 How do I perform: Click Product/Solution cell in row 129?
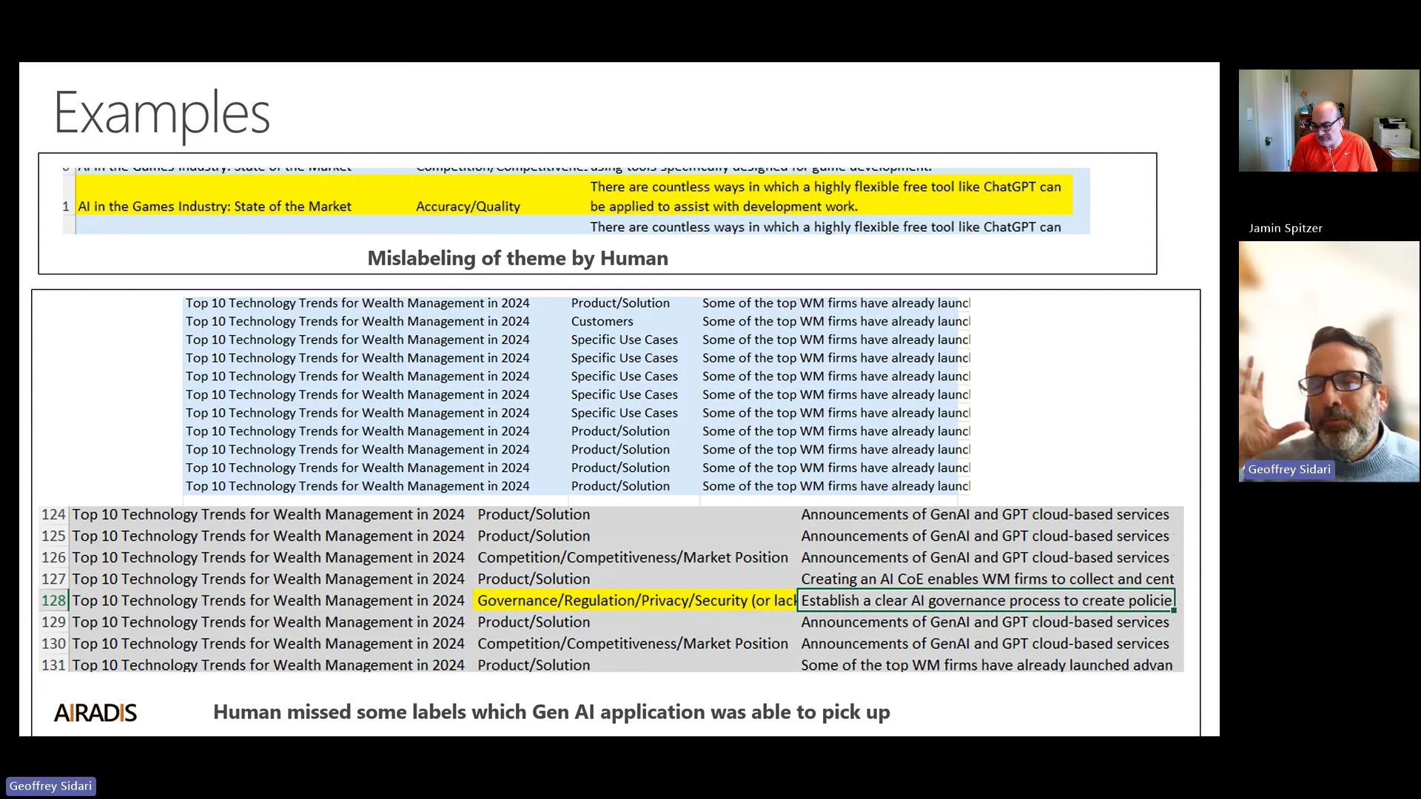coord(534,622)
